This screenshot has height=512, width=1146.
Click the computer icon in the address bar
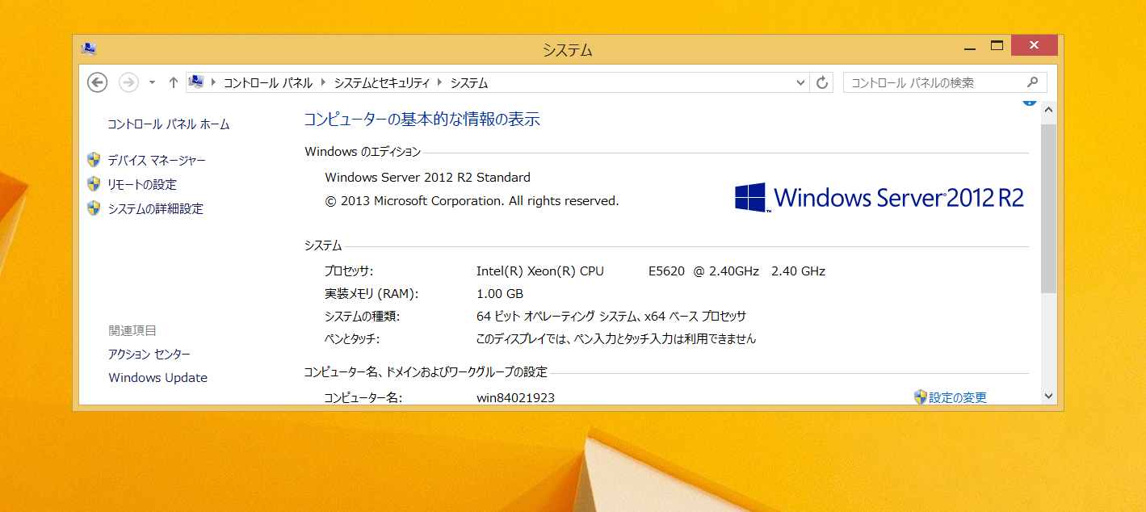[x=196, y=82]
